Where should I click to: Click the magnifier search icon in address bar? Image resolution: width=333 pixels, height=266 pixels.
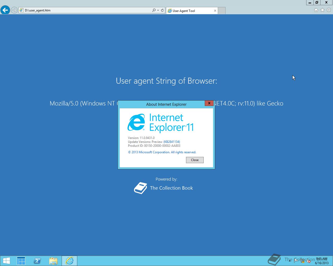pos(154,10)
